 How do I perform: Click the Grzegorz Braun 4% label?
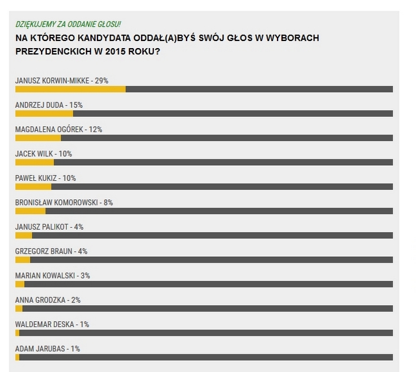pos(51,251)
